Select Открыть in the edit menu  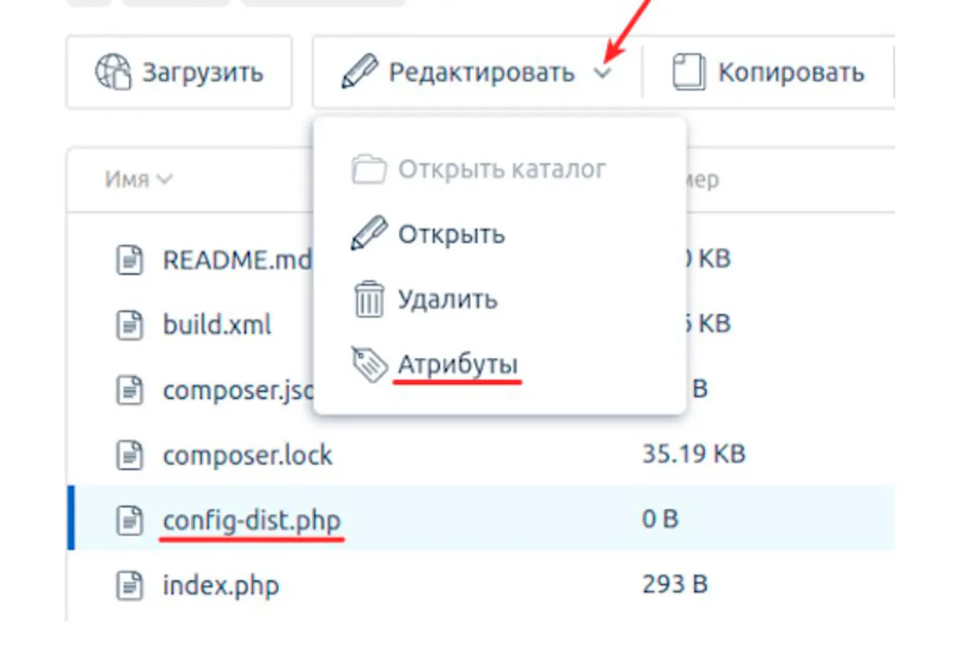point(451,235)
